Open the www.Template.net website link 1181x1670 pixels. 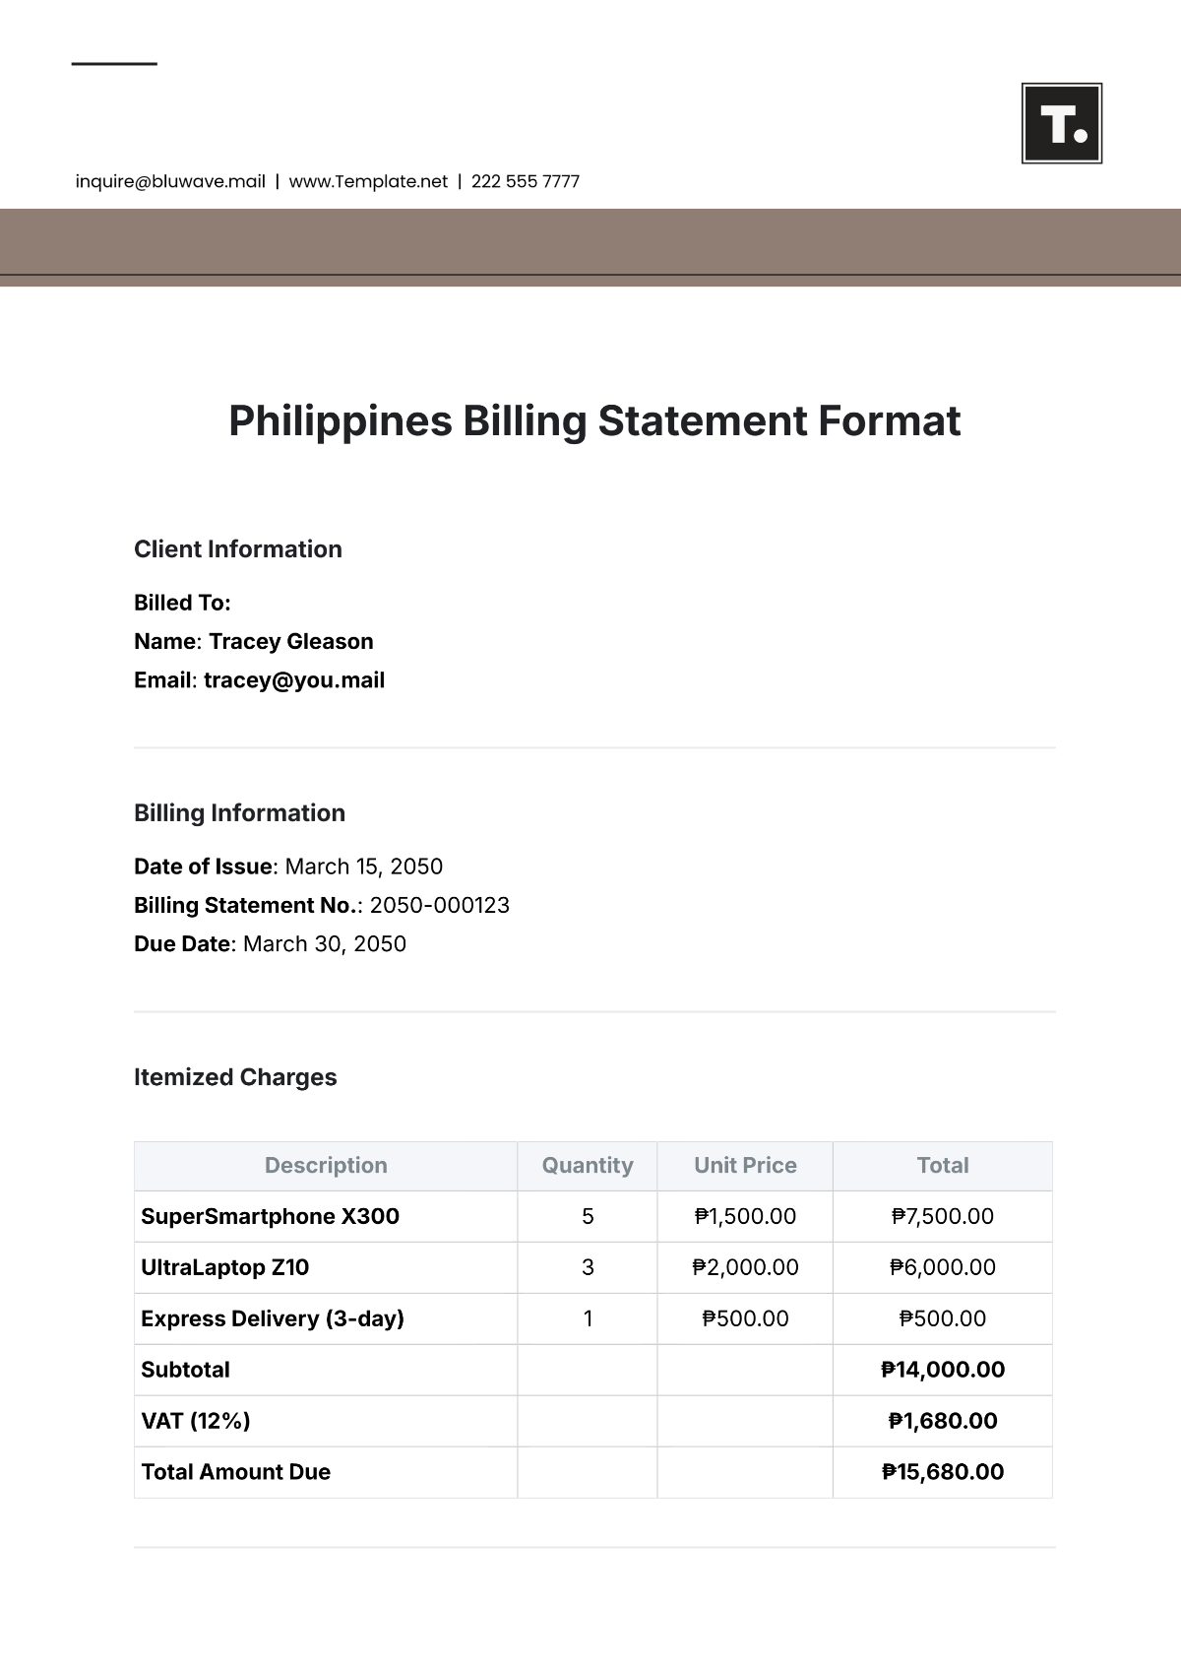click(x=368, y=181)
